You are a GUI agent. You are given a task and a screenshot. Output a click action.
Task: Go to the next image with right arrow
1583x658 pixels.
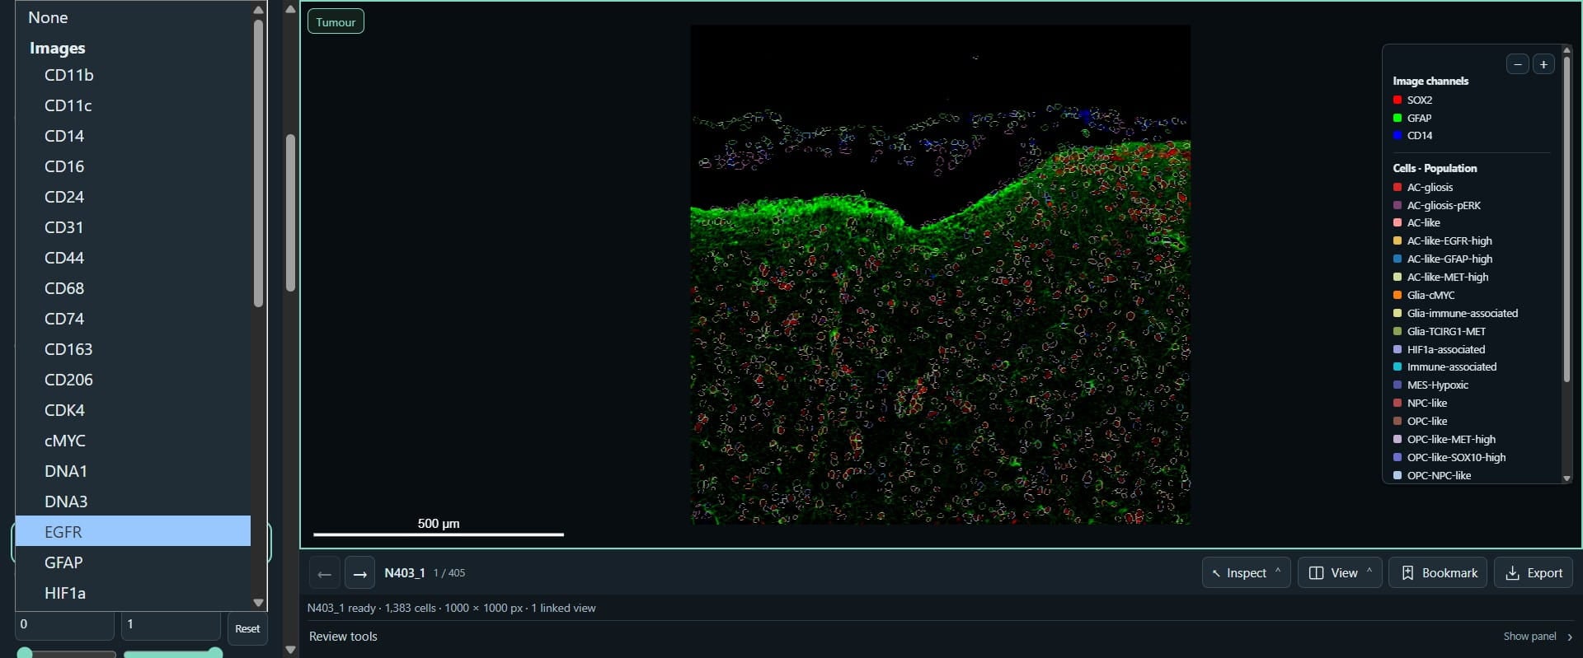(x=359, y=573)
